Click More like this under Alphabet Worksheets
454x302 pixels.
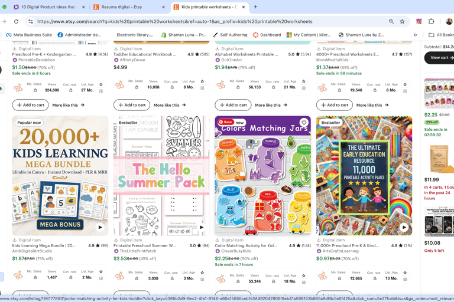coord(271,105)
